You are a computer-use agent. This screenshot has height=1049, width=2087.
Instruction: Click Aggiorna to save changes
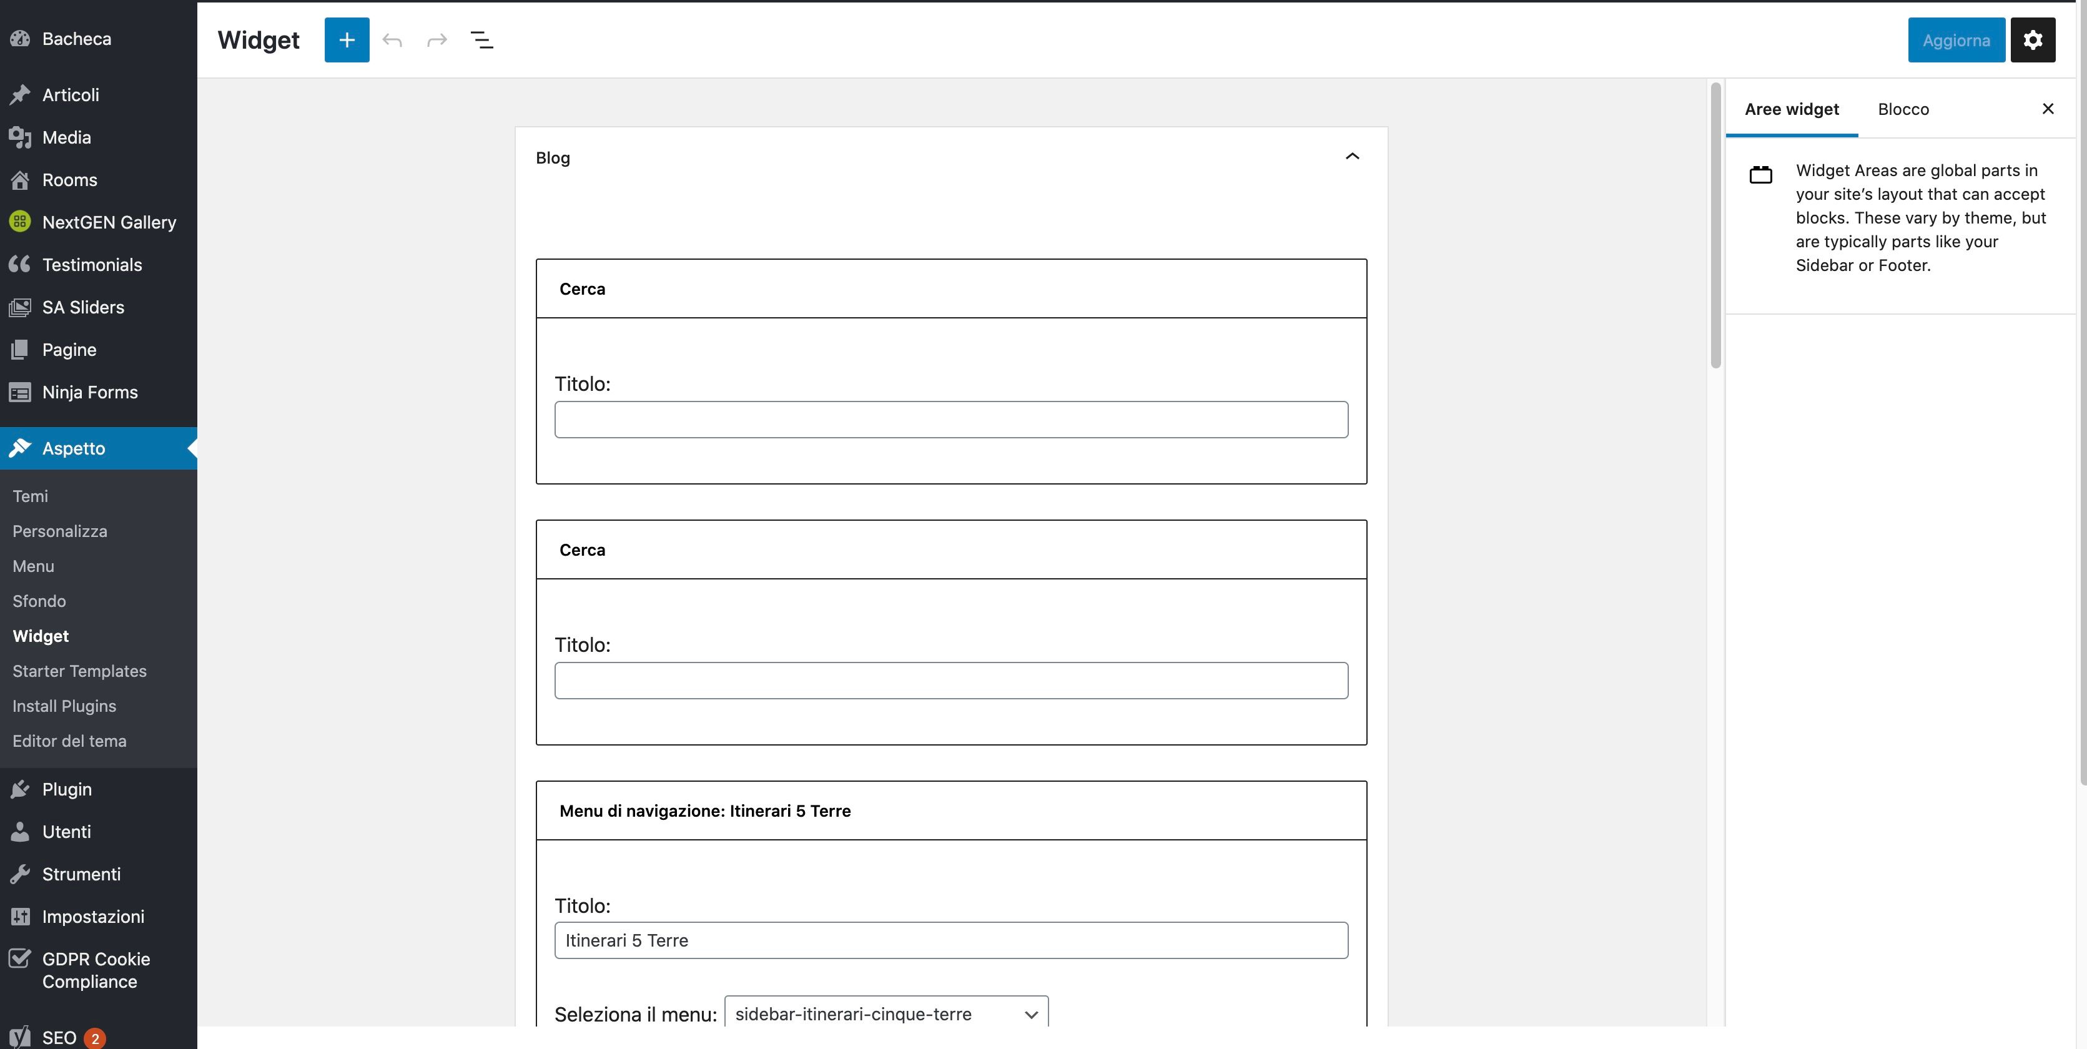pos(1957,40)
